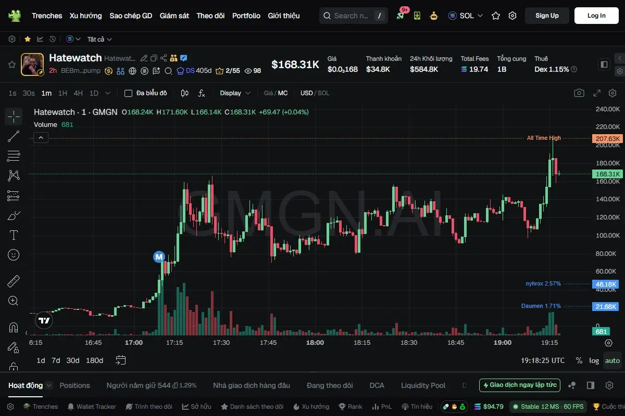
Task: Edit the Hatewatch token note
Action: (x=144, y=58)
